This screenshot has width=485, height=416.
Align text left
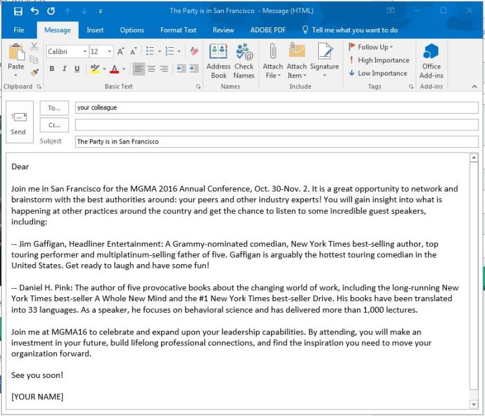tap(138, 68)
